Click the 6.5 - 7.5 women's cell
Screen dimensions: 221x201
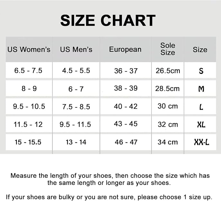[28, 70]
